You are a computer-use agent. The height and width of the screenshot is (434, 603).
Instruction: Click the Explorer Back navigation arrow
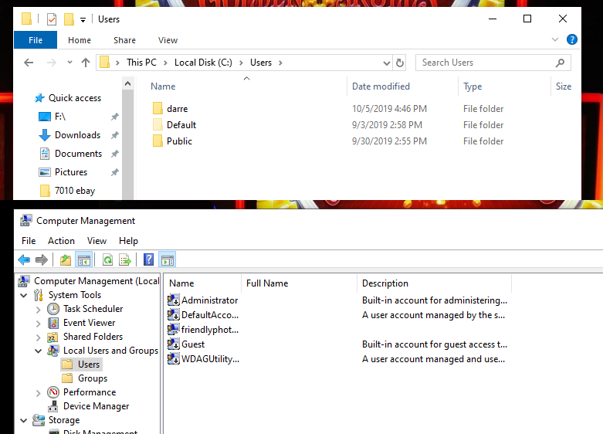tap(29, 63)
